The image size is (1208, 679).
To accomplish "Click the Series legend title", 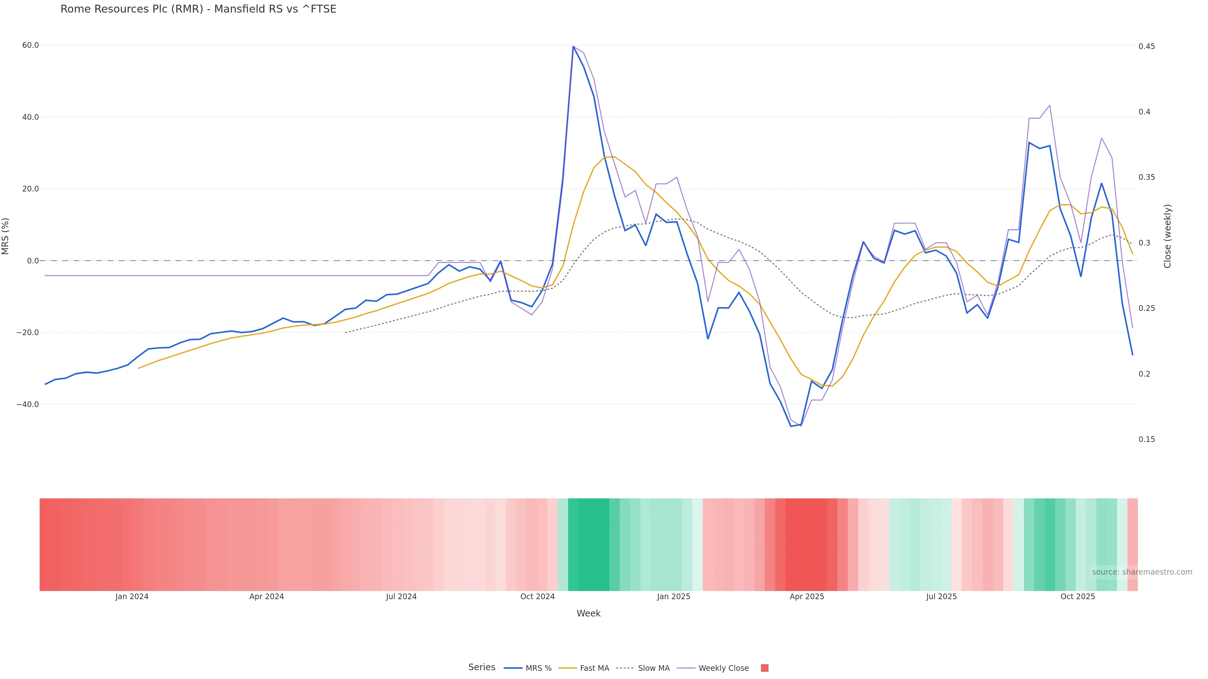I will (x=482, y=667).
